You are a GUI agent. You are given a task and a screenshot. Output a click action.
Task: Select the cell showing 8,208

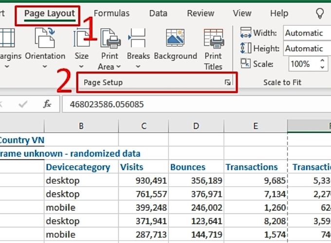click(x=256, y=221)
